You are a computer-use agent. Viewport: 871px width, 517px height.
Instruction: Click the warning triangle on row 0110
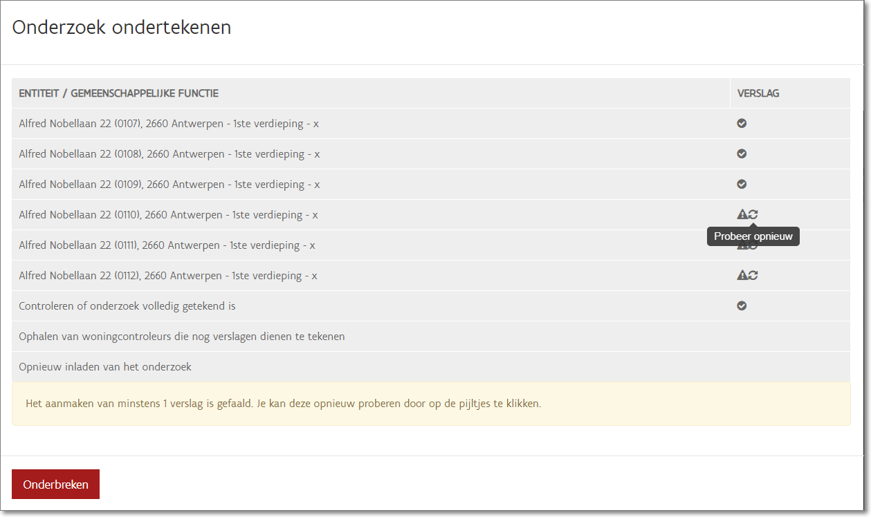[742, 214]
